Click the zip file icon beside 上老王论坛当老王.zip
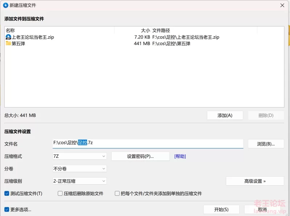 point(8,37)
